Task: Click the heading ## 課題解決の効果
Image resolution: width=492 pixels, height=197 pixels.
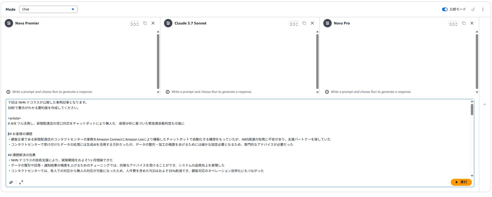Action: (22, 155)
